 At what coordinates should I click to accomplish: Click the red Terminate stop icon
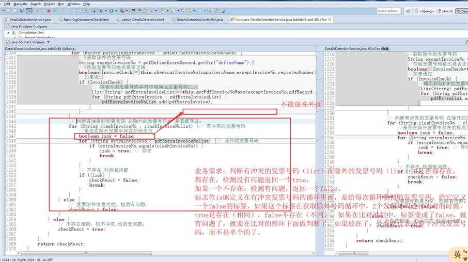click(49, 11)
